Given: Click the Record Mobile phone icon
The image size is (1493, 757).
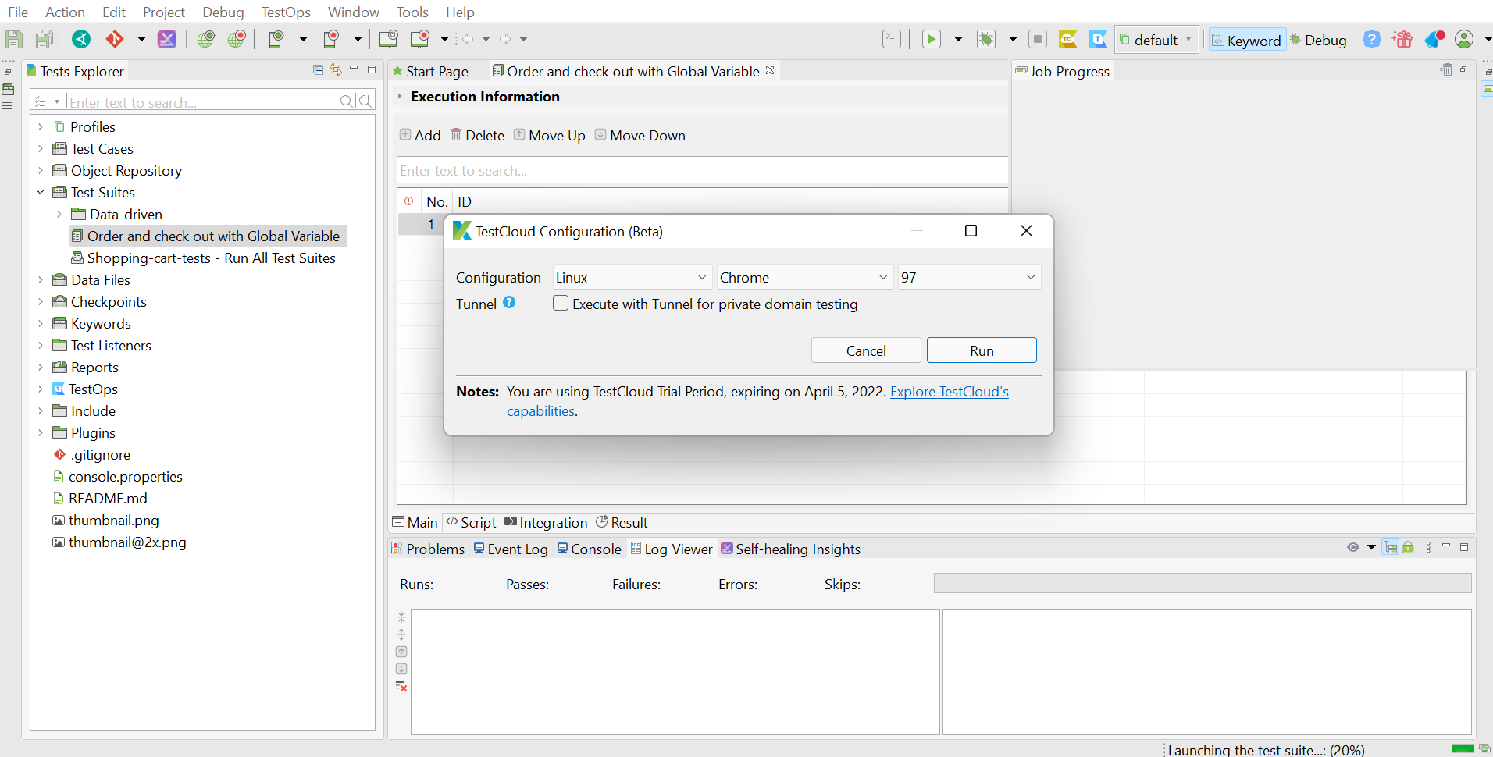Looking at the screenshot, I should (331, 39).
